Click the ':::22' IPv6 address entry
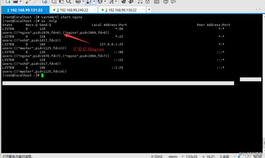This screenshot has height=158, width=265. pos(118,60)
